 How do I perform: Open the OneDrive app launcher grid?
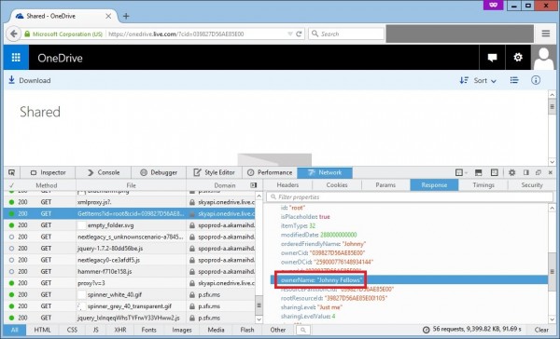click(16, 58)
